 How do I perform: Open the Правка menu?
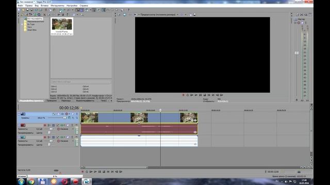click(29, 6)
